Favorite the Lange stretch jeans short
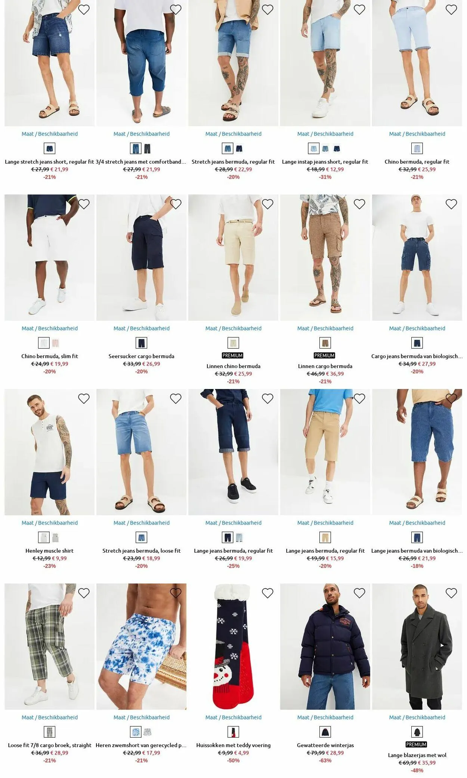Image resolution: width=467 pixels, height=778 pixels. [x=84, y=10]
